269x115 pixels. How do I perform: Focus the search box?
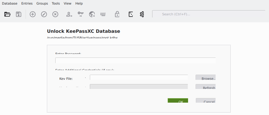209,14
